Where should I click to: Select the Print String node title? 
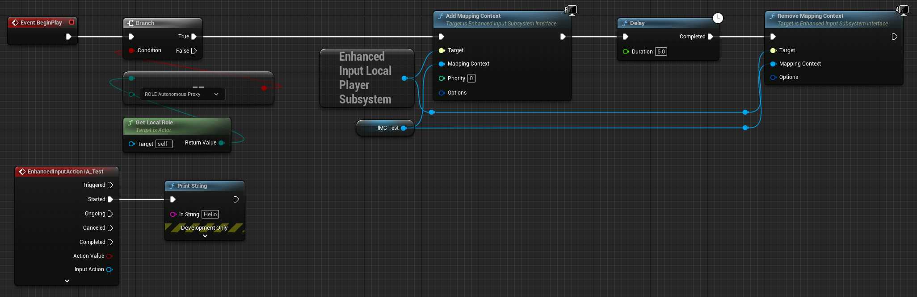[x=192, y=186]
